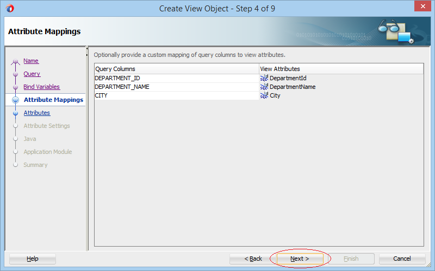Open the City view attribute dropdown cell
The height and width of the screenshot is (271, 435).
(x=341, y=95)
